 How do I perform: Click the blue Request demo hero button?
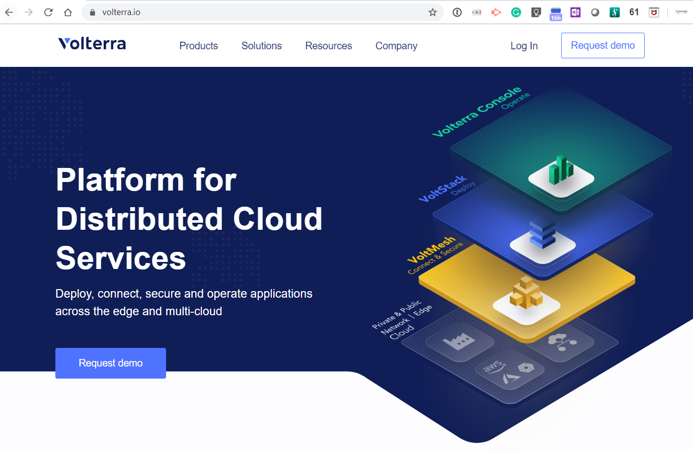pyautogui.click(x=111, y=363)
